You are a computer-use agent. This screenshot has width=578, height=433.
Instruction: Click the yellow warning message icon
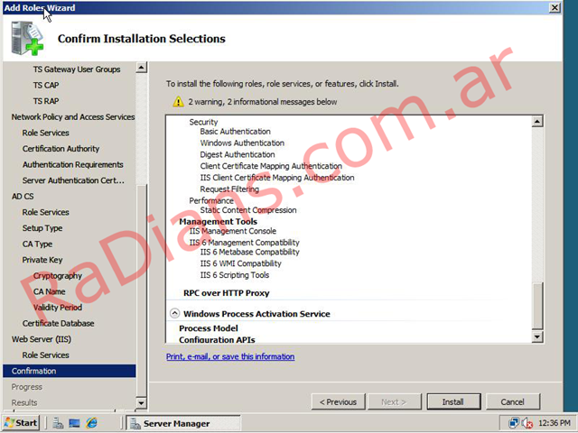click(178, 102)
